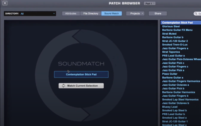201x126 pixels.
Task: Select PRS Lead Guitar a
Action: click(x=173, y=56)
